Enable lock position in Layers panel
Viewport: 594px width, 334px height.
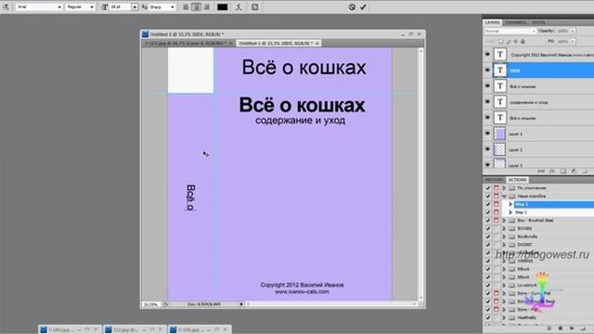[516, 41]
